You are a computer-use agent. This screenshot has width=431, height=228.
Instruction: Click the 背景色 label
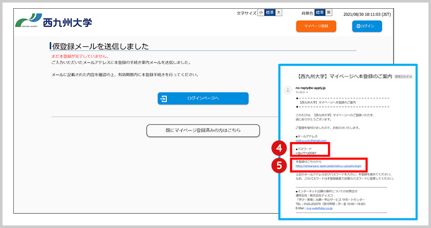tap(307, 13)
